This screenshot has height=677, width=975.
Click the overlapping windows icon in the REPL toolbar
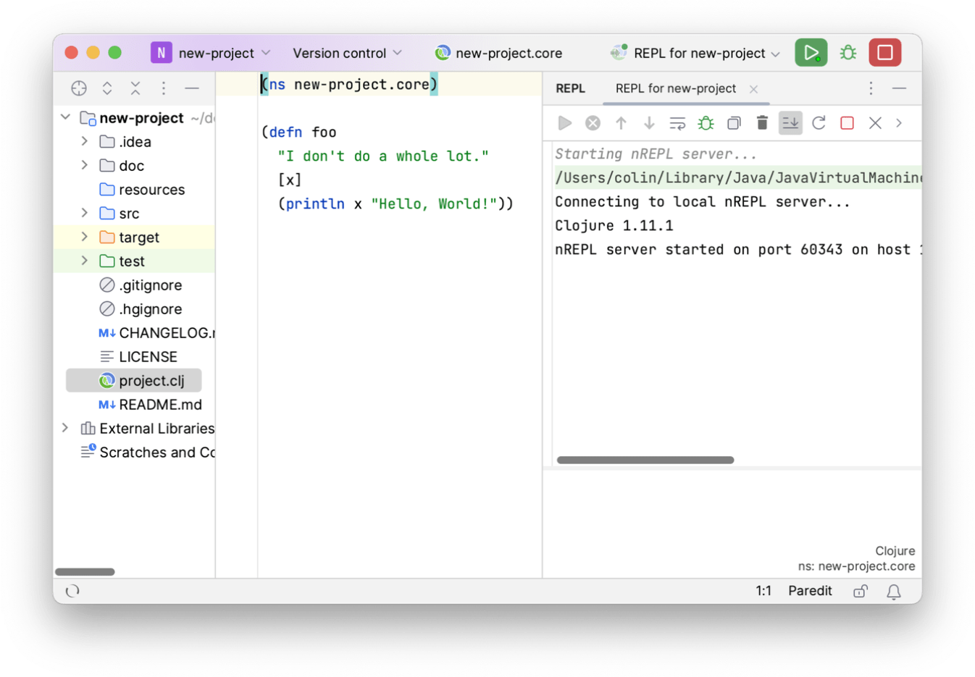734,123
